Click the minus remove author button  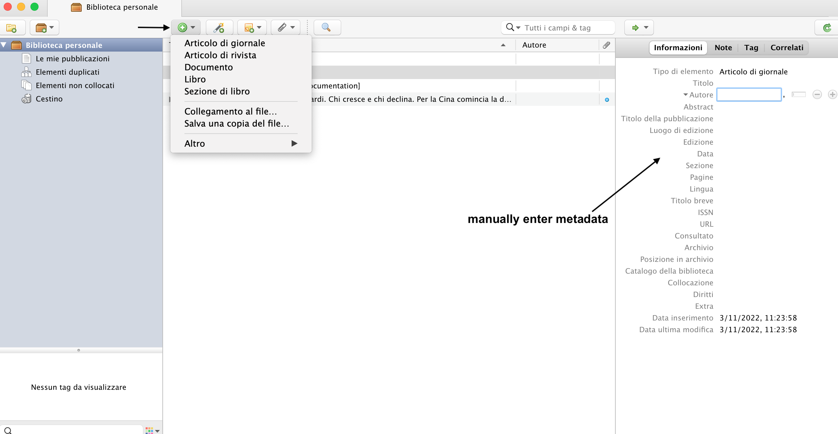(817, 95)
